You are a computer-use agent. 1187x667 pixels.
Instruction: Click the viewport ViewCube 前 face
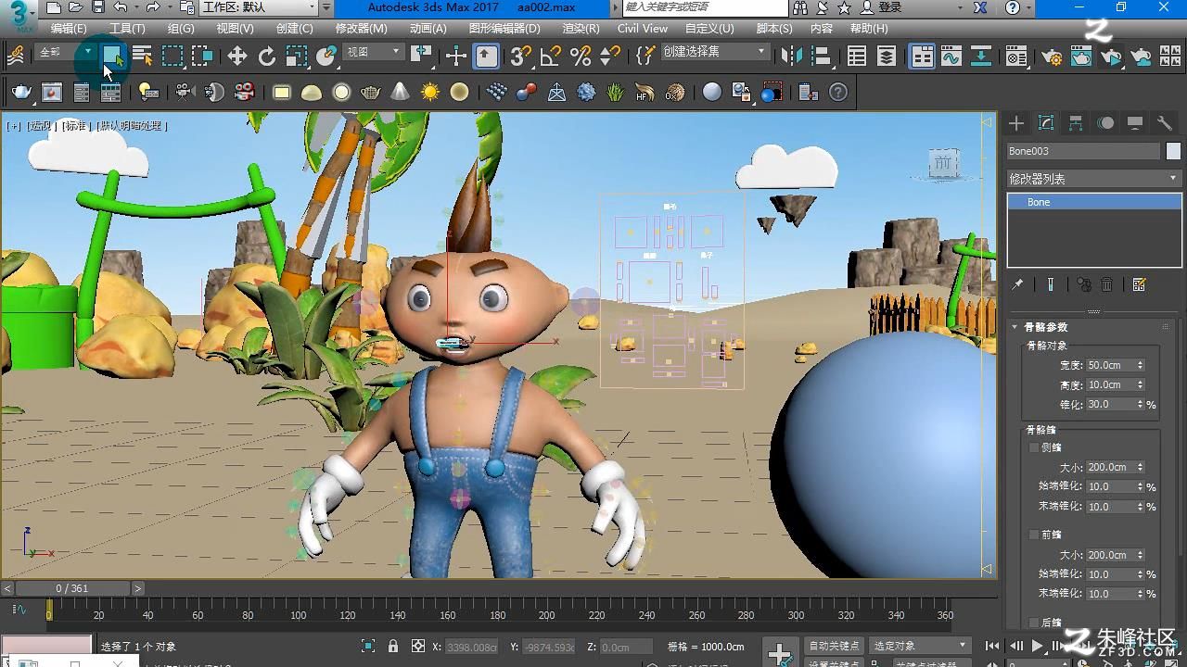pos(942,164)
